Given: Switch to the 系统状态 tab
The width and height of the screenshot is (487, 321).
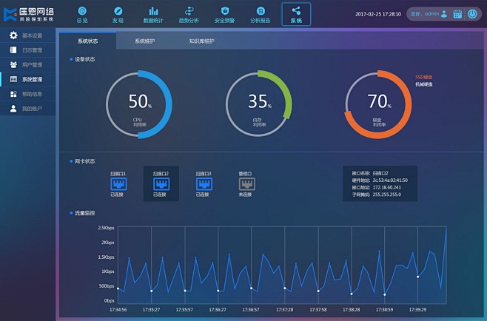Looking at the screenshot, I should pyautogui.click(x=87, y=41).
